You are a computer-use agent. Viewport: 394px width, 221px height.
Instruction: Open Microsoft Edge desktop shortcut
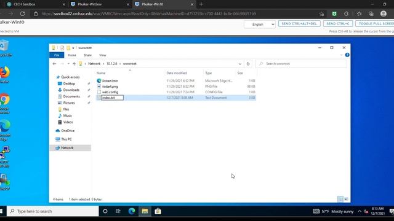4,130
